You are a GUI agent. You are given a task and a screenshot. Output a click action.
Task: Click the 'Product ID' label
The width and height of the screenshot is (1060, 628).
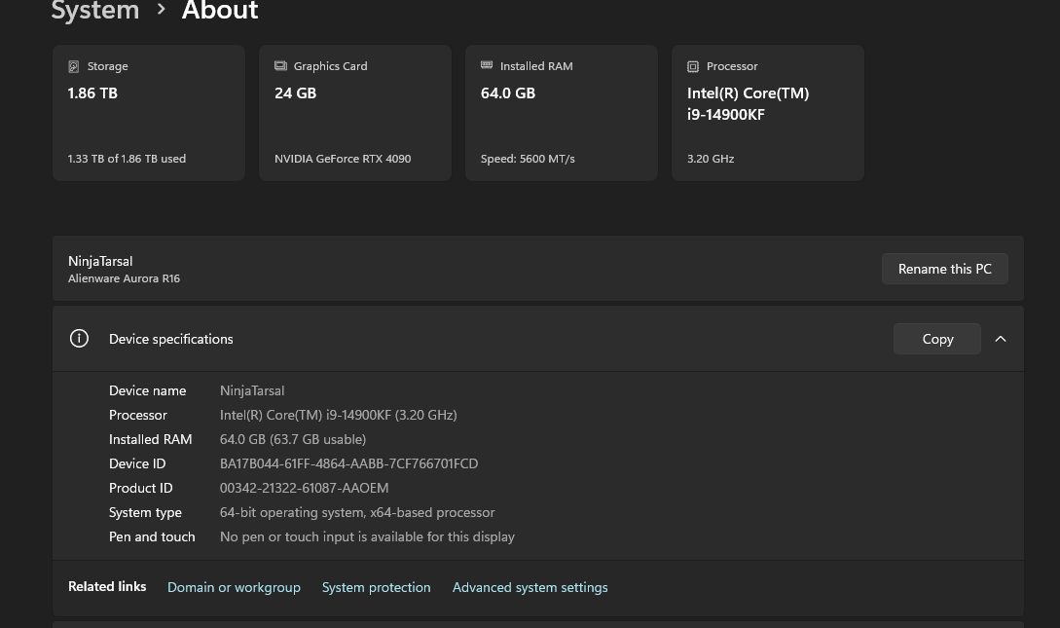pos(140,488)
